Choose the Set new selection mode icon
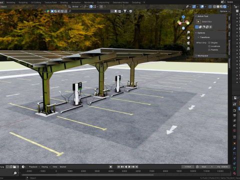The image size is (240, 180). (x=197, y=27)
